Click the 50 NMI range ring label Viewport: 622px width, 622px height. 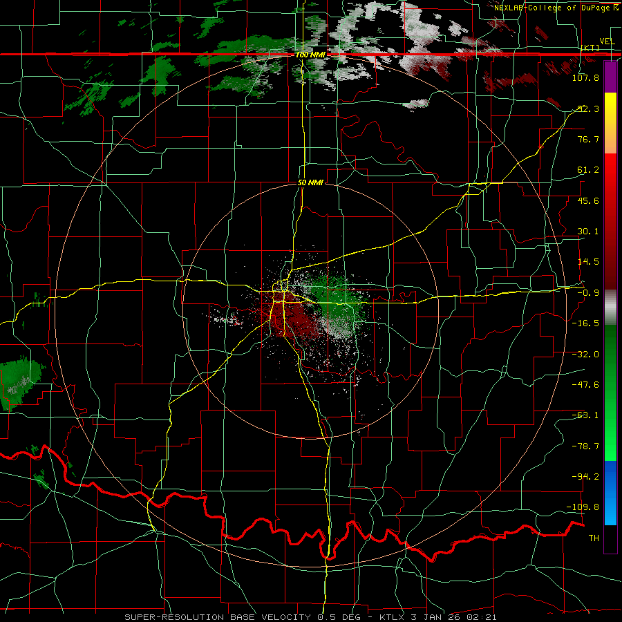coord(310,183)
